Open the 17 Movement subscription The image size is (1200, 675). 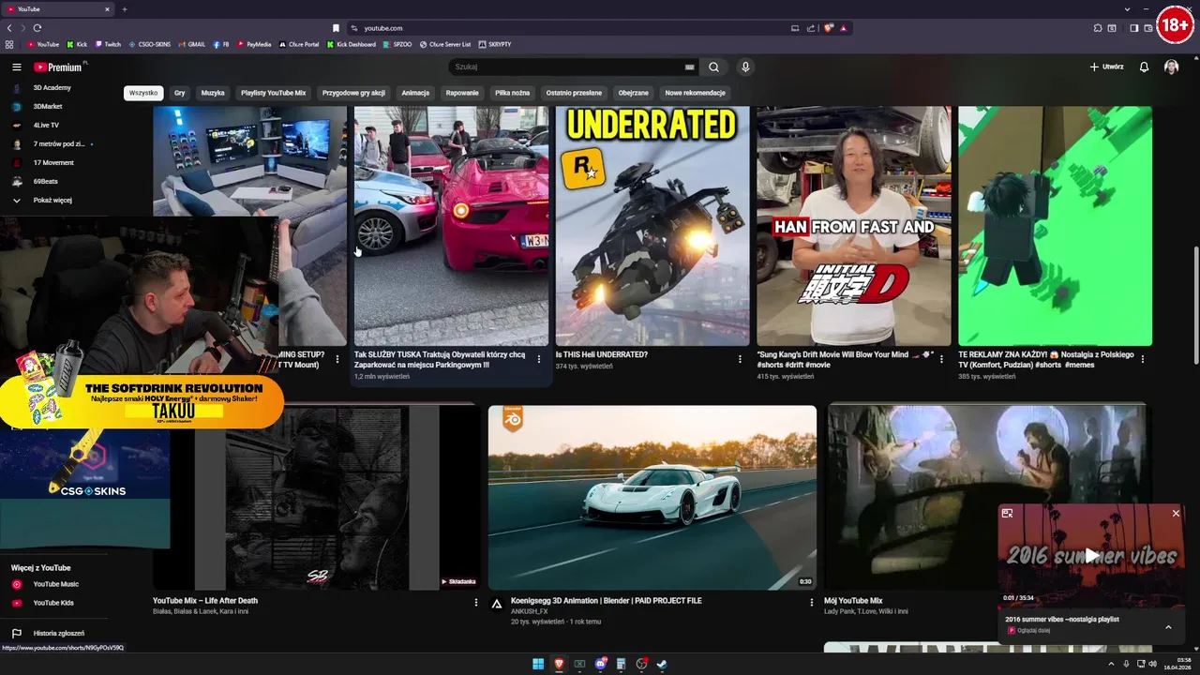(x=54, y=162)
